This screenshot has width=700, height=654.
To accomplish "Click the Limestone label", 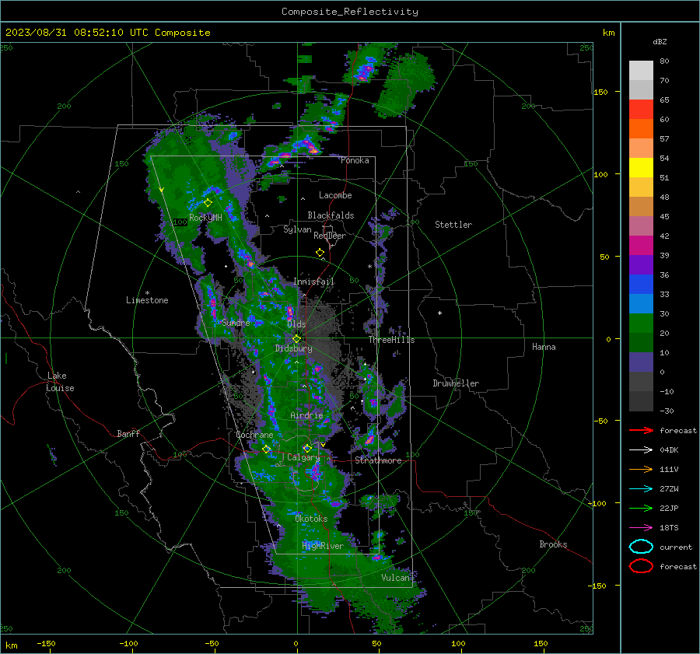I will (x=147, y=300).
